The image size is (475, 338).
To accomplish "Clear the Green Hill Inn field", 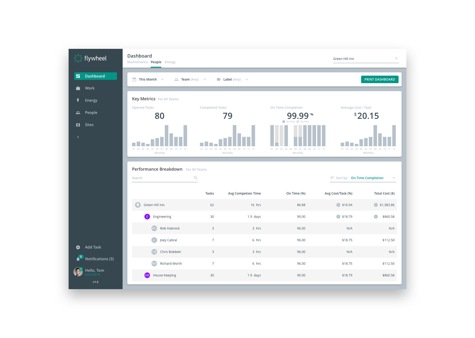I will coord(396,58).
